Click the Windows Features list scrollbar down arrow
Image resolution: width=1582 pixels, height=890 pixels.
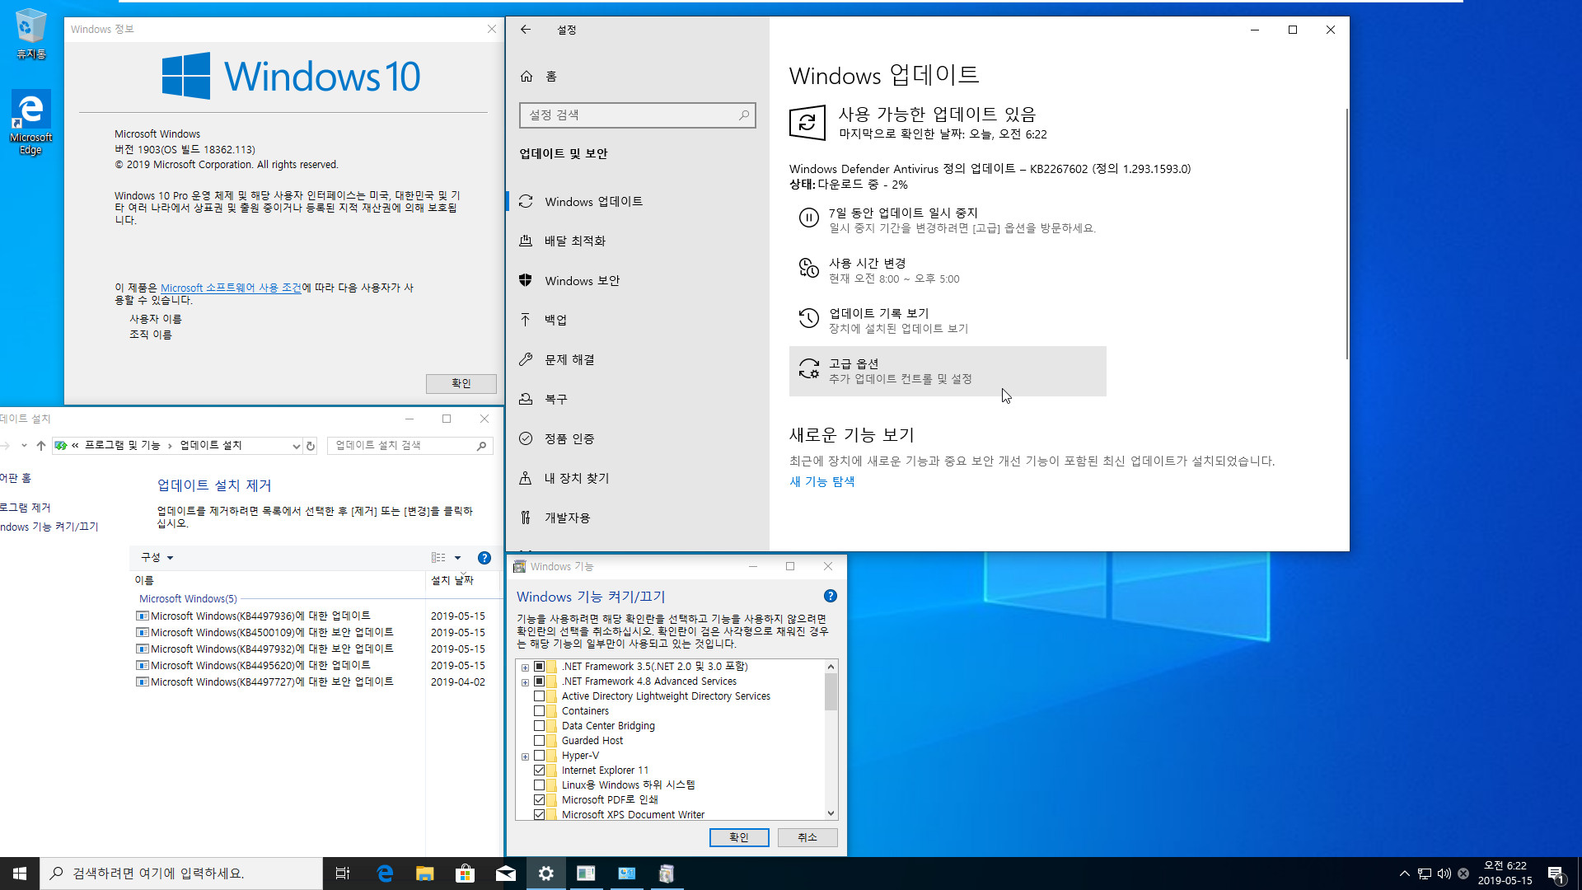pyautogui.click(x=831, y=814)
